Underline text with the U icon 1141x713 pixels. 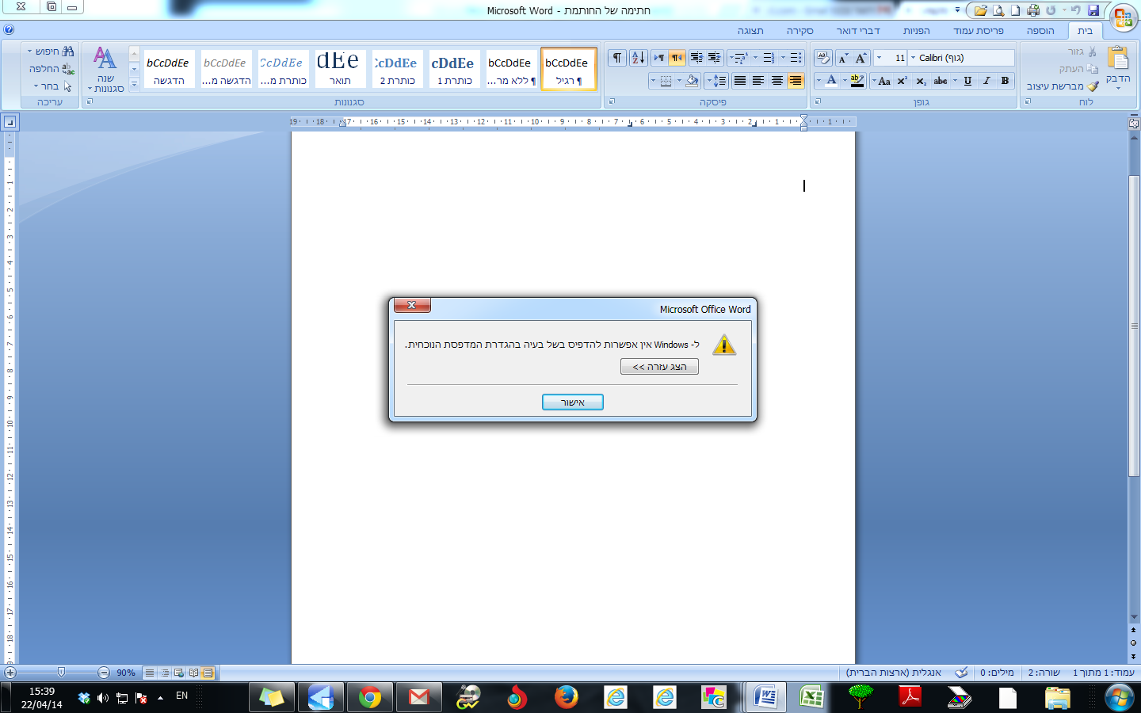point(967,81)
